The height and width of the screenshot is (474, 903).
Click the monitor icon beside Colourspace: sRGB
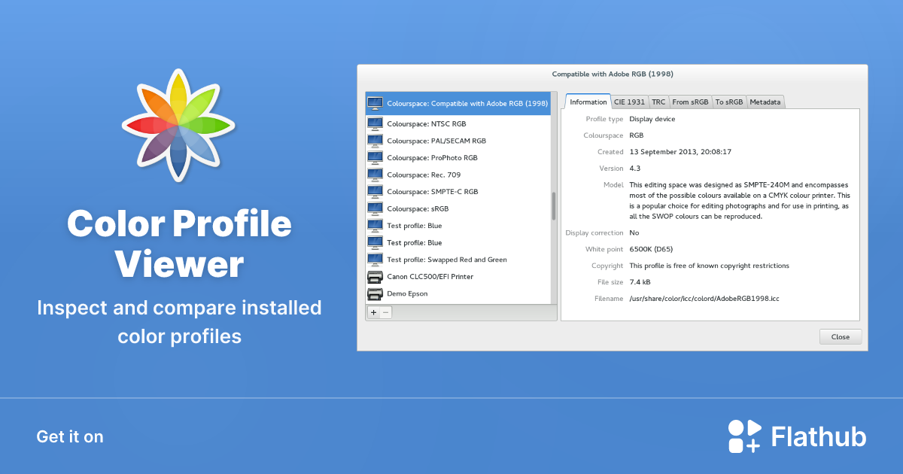pos(375,208)
